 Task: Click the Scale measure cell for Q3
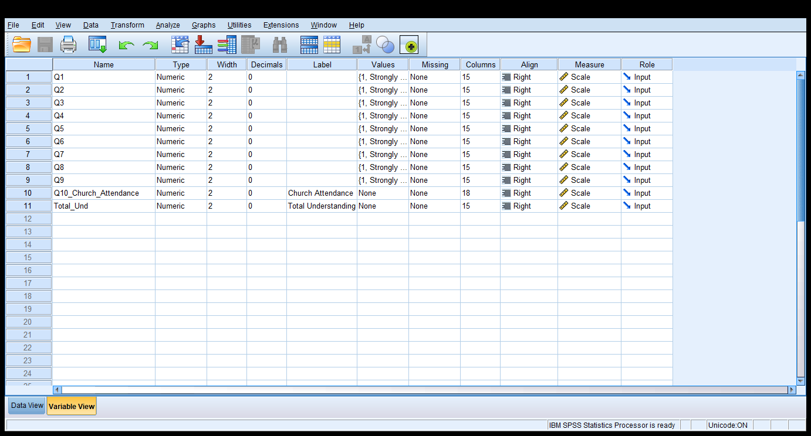point(589,103)
